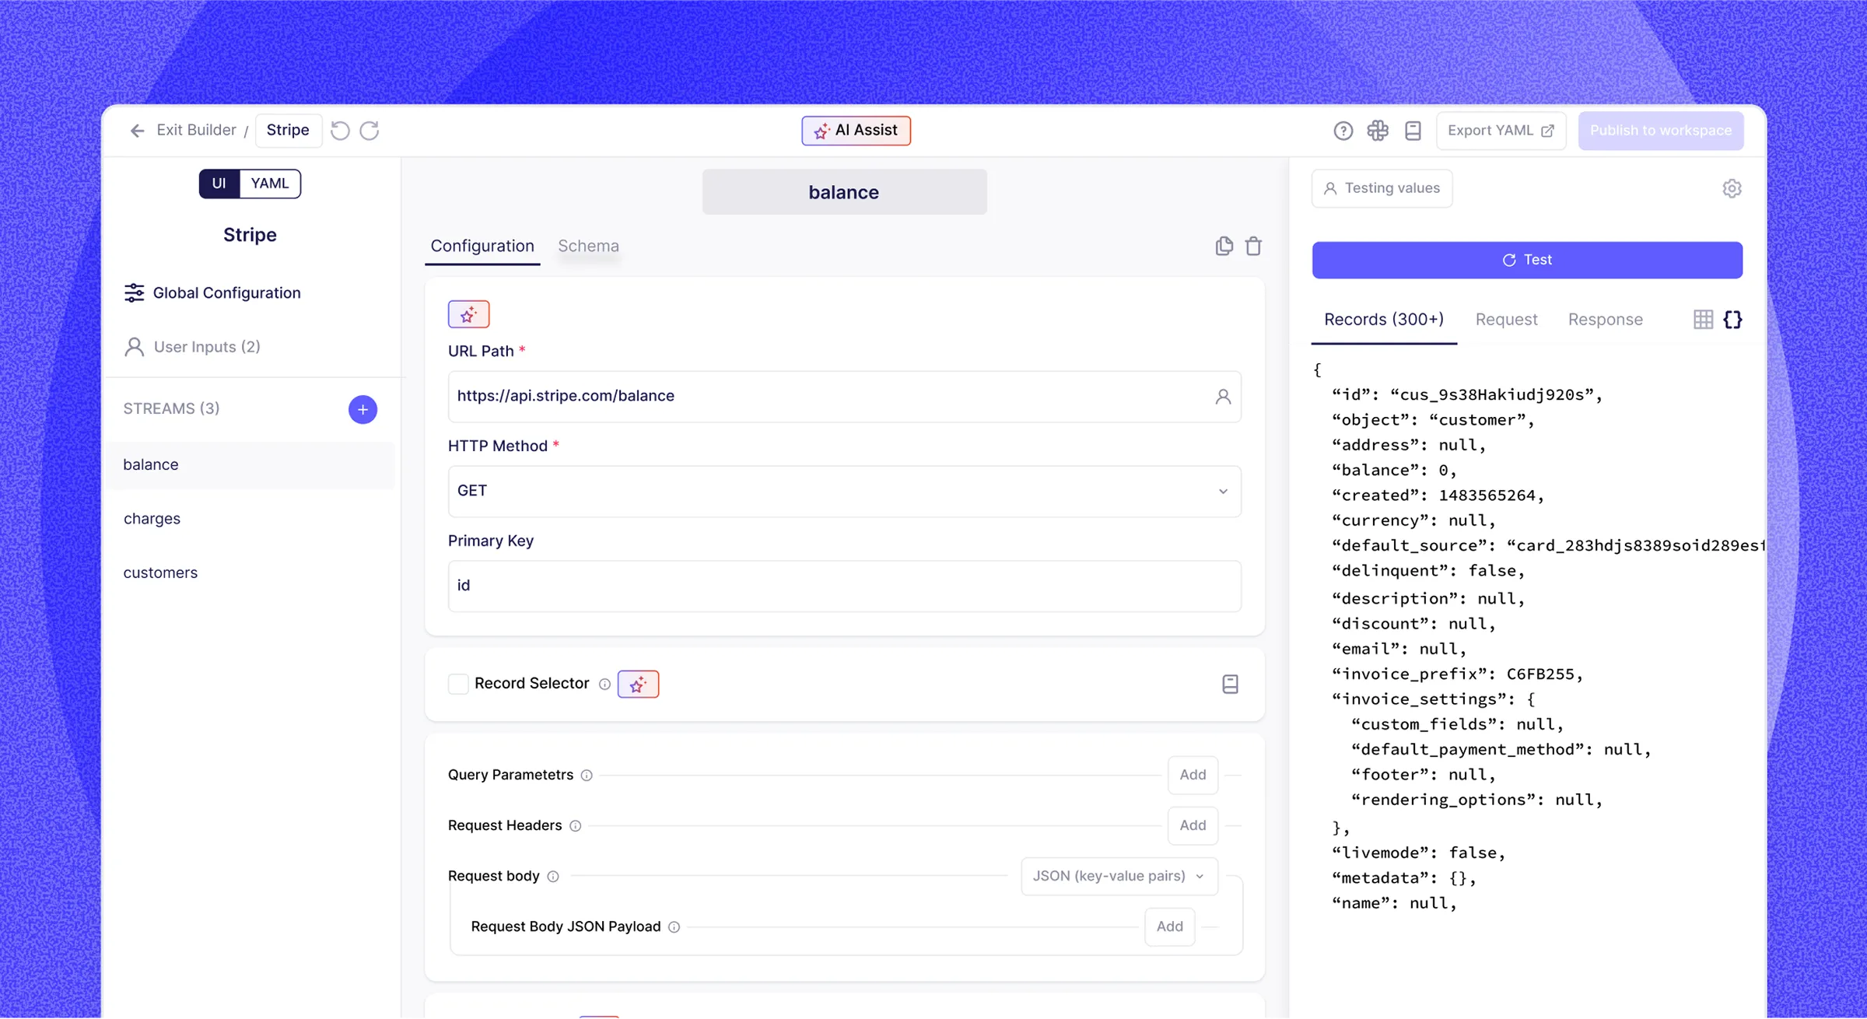Open testing settings gear icon

tap(1732, 188)
